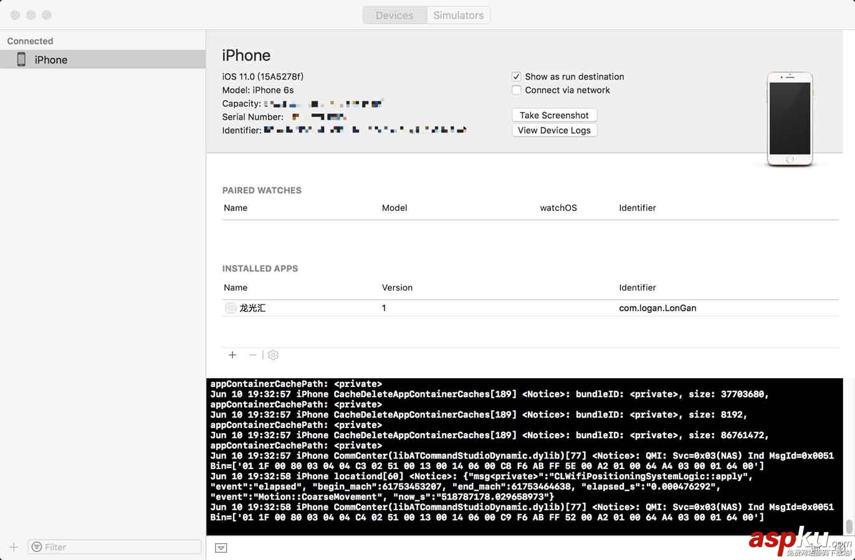Click the filter icon inside the Filter field
Image resolution: width=855 pixels, height=560 pixels.
tap(38, 547)
